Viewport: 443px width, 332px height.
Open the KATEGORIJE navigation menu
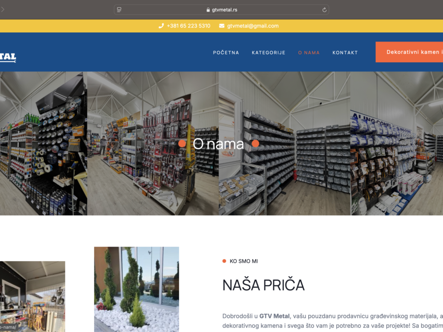click(x=269, y=53)
